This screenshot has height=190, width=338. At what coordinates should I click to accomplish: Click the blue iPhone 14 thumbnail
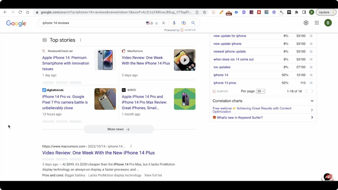[x=105, y=60]
